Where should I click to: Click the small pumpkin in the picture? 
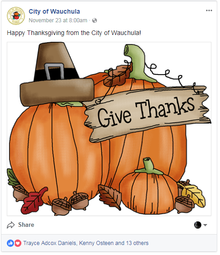[x=149, y=186]
